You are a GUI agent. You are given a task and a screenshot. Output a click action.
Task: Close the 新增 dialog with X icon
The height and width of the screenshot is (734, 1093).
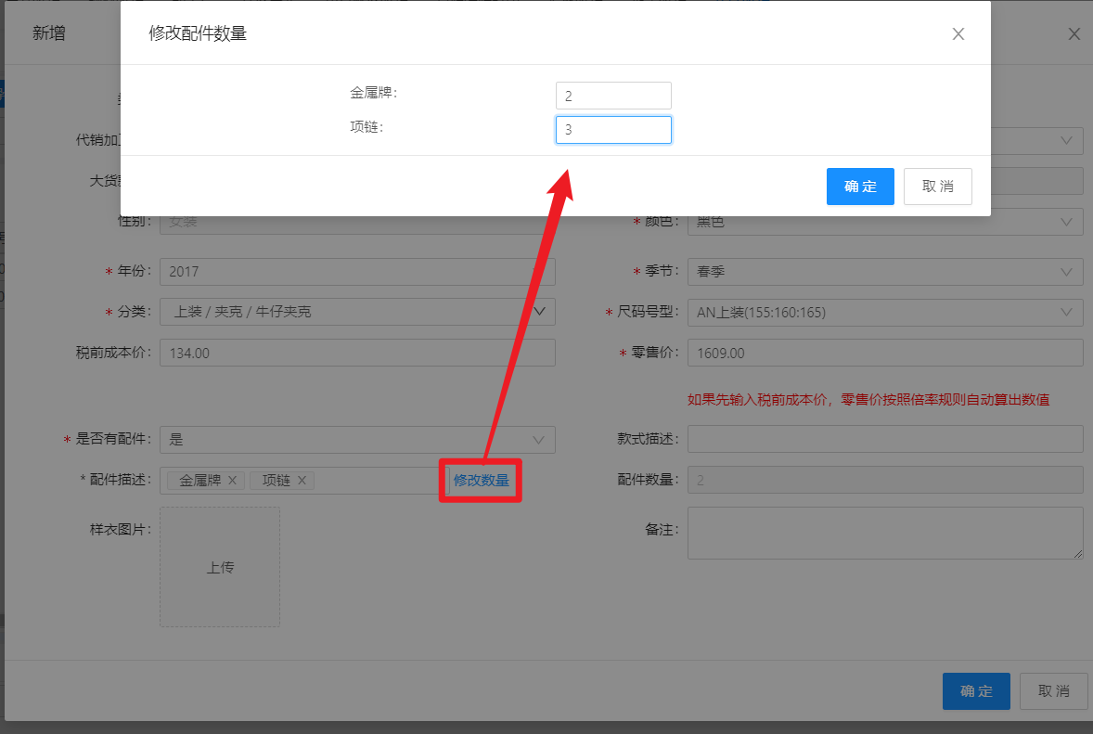point(1074,34)
